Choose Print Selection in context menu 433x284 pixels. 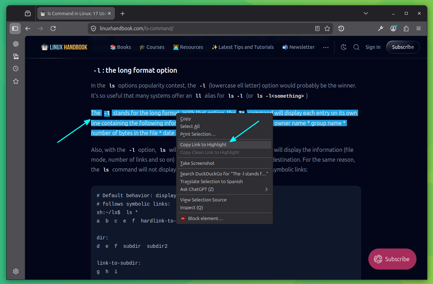(x=225, y=134)
